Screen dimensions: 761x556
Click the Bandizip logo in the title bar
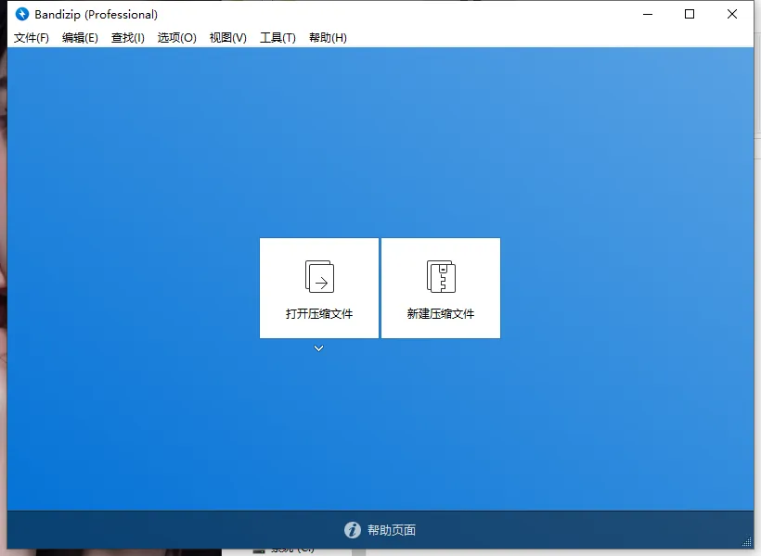(21, 14)
